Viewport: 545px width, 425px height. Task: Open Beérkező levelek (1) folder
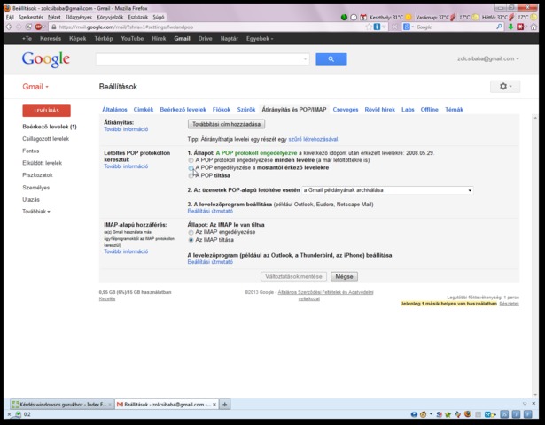pyautogui.click(x=50, y=127)
